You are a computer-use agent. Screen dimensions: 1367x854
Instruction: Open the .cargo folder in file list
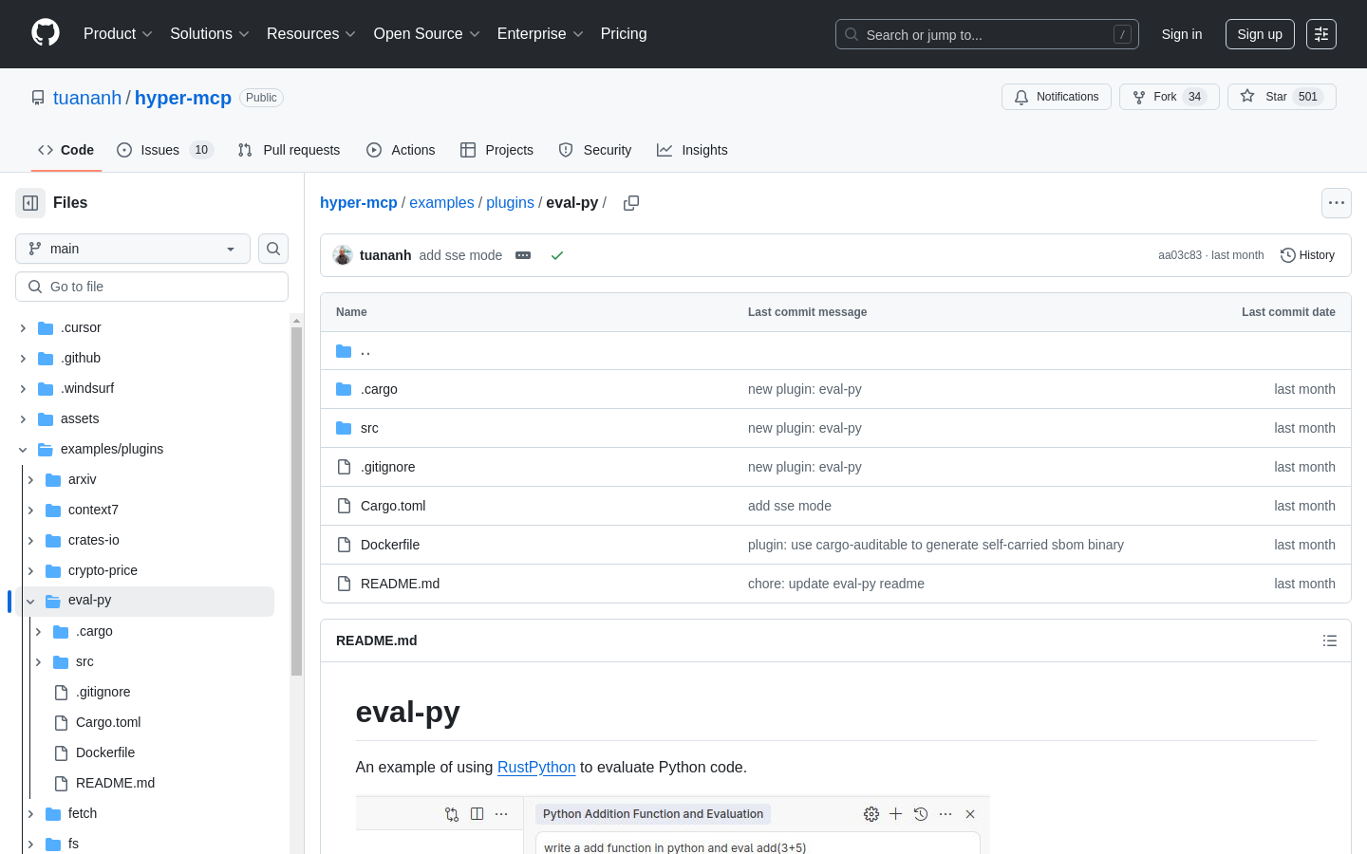(379, 389)
